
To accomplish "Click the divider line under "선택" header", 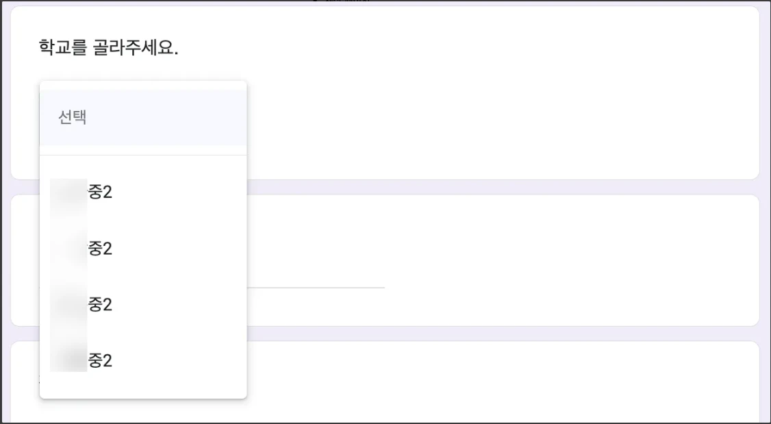I will click(x=143, y=155).
